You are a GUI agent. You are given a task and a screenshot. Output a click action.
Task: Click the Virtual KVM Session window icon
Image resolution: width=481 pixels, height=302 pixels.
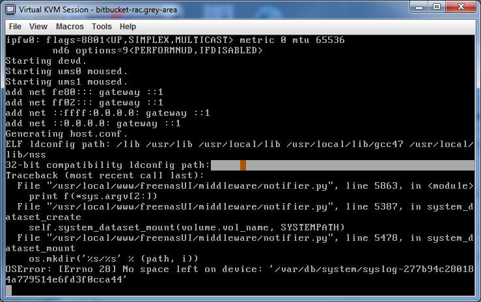point(10,10)
